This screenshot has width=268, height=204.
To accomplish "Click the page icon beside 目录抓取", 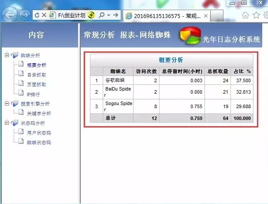I will (x=21, y=73).
